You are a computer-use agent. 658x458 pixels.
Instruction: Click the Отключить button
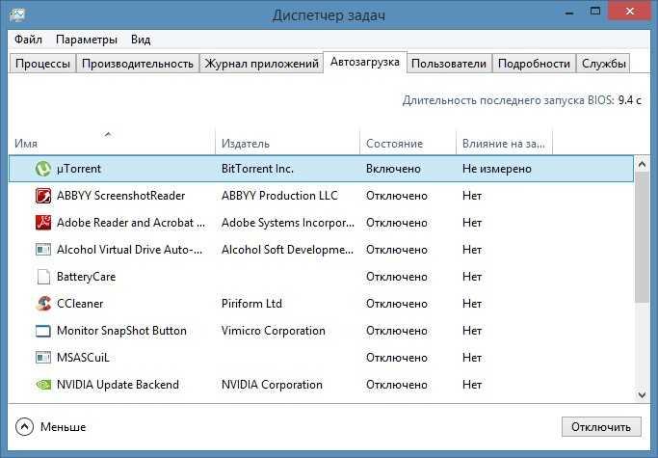[601, 427]
